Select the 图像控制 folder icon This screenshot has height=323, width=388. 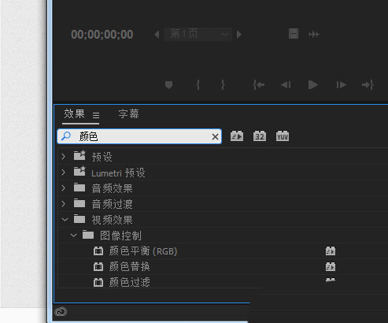coord(88,235)
